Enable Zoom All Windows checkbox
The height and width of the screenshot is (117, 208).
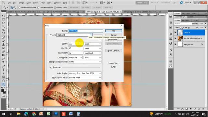click(x=38, y=7)
